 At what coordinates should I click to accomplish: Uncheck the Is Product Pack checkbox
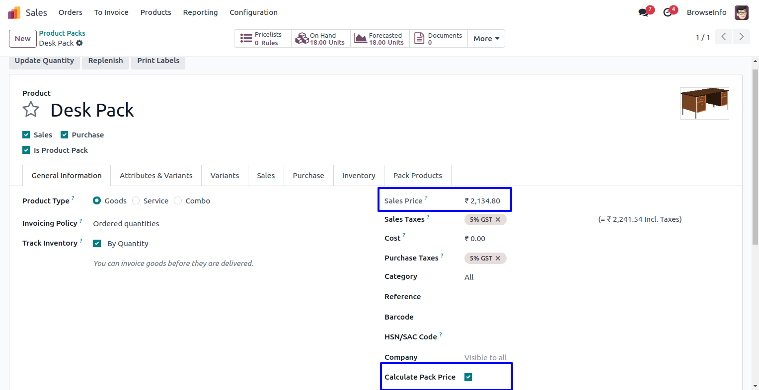pyautogui.click(x=26, y=150)
